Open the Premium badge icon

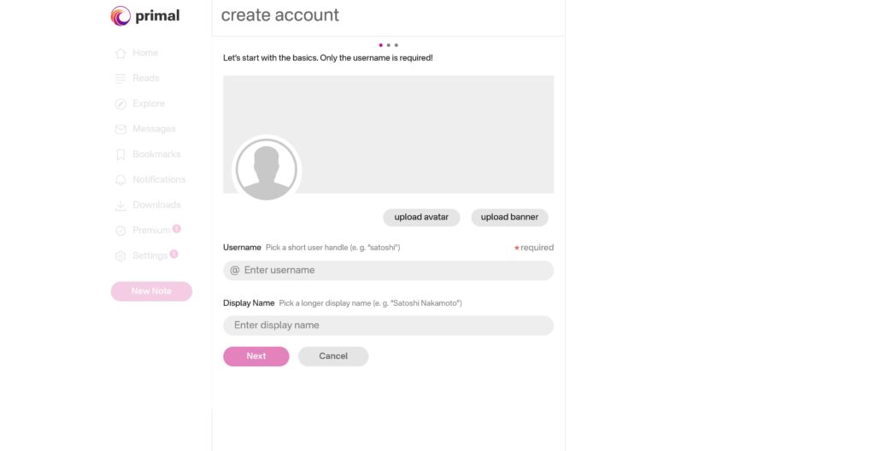pos(120,231)
